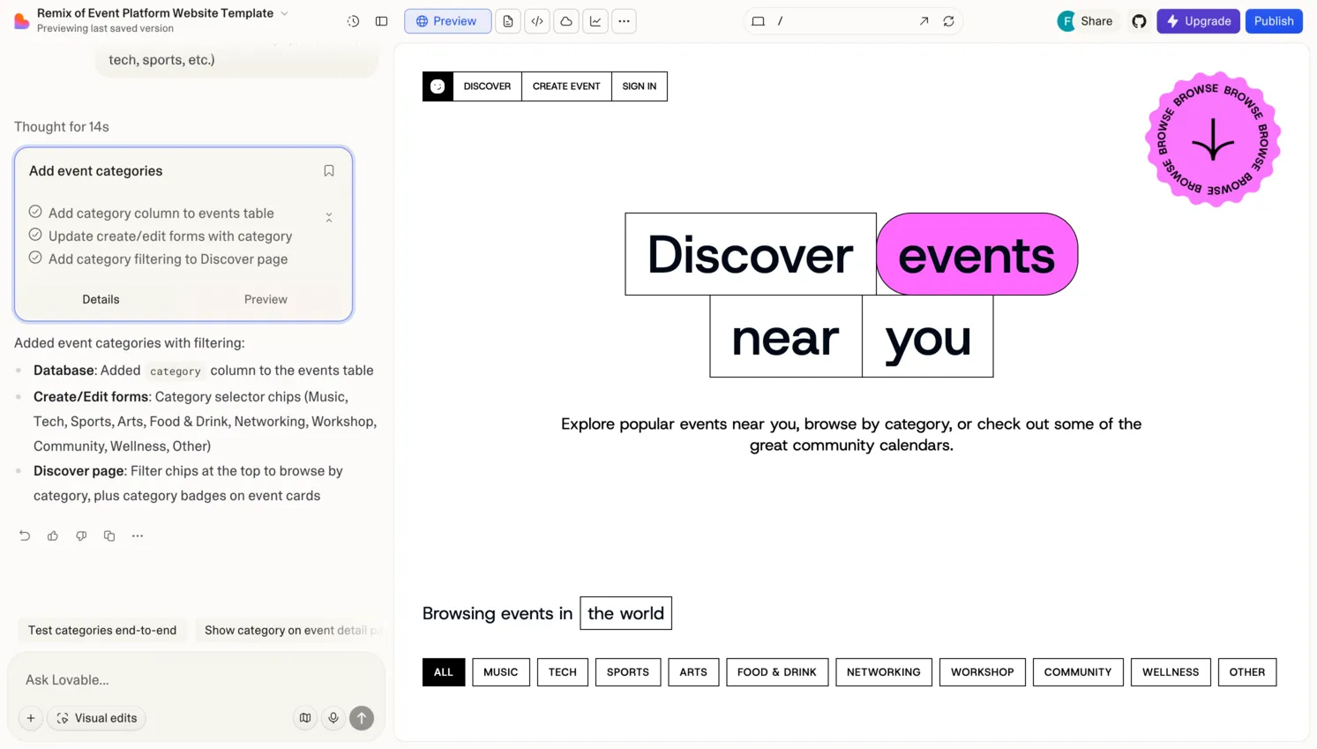Give a thumbs down to the response
This screenshot has width=1317, height=749.
tap(81, 536)
